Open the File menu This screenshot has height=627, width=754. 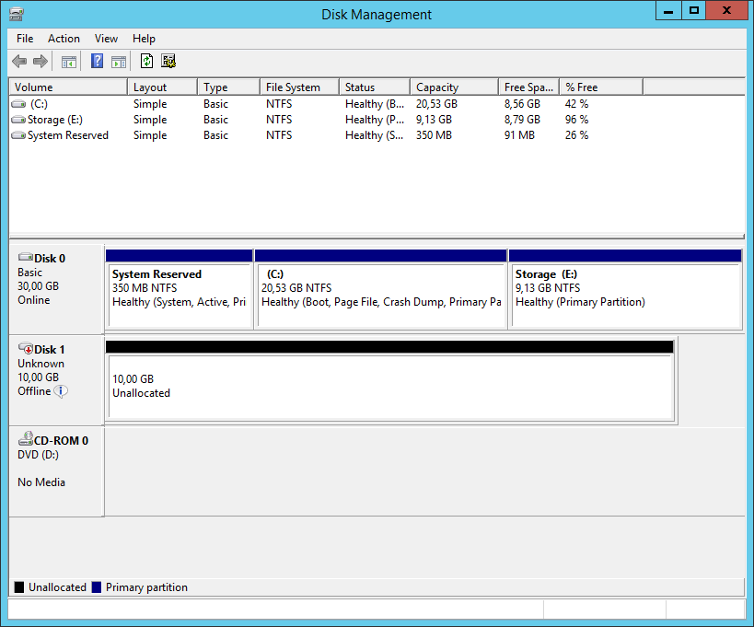pyautogui.click(x=25, y=39)
